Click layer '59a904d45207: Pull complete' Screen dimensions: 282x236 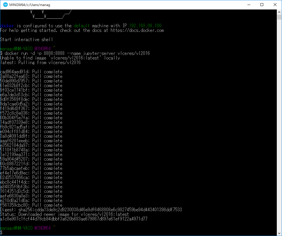point(31,159)
